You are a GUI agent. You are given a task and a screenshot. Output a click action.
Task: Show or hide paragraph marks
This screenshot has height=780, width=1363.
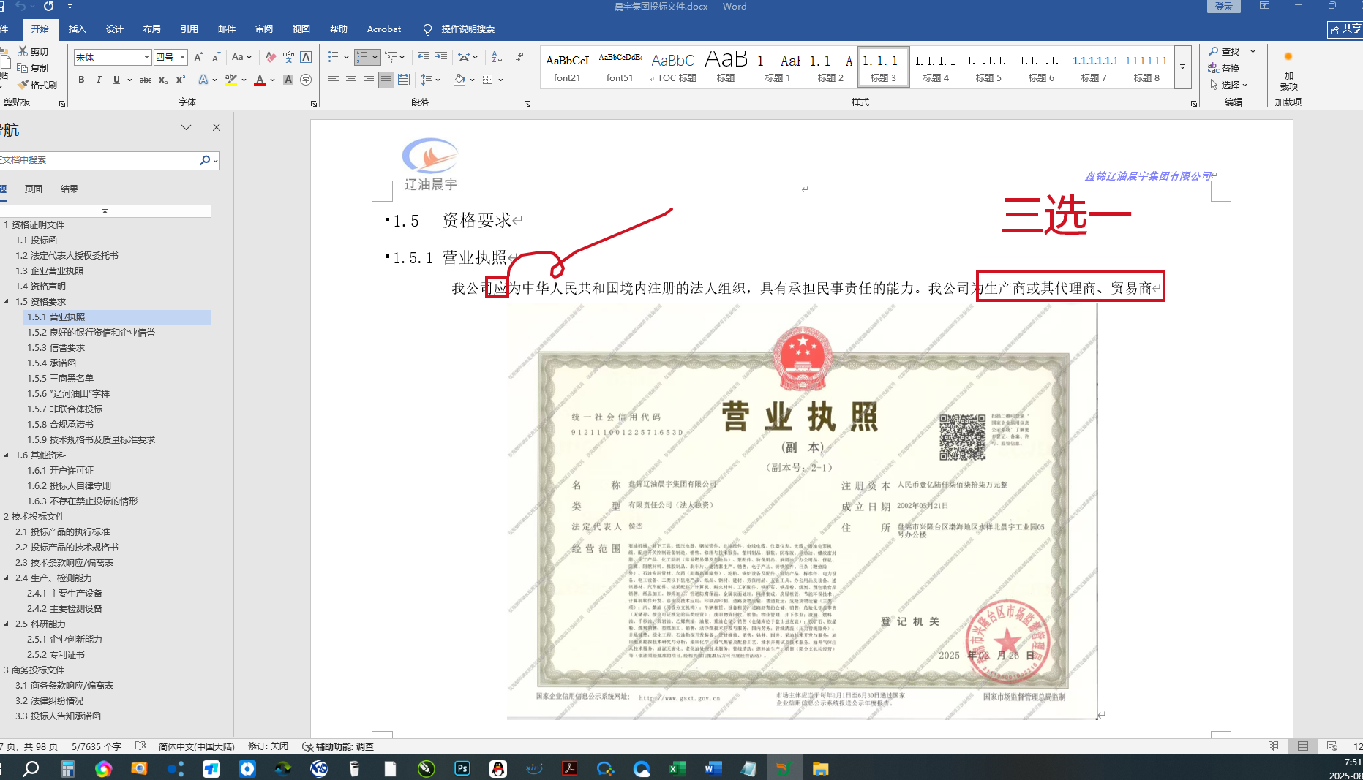click(x=519, y=57)
